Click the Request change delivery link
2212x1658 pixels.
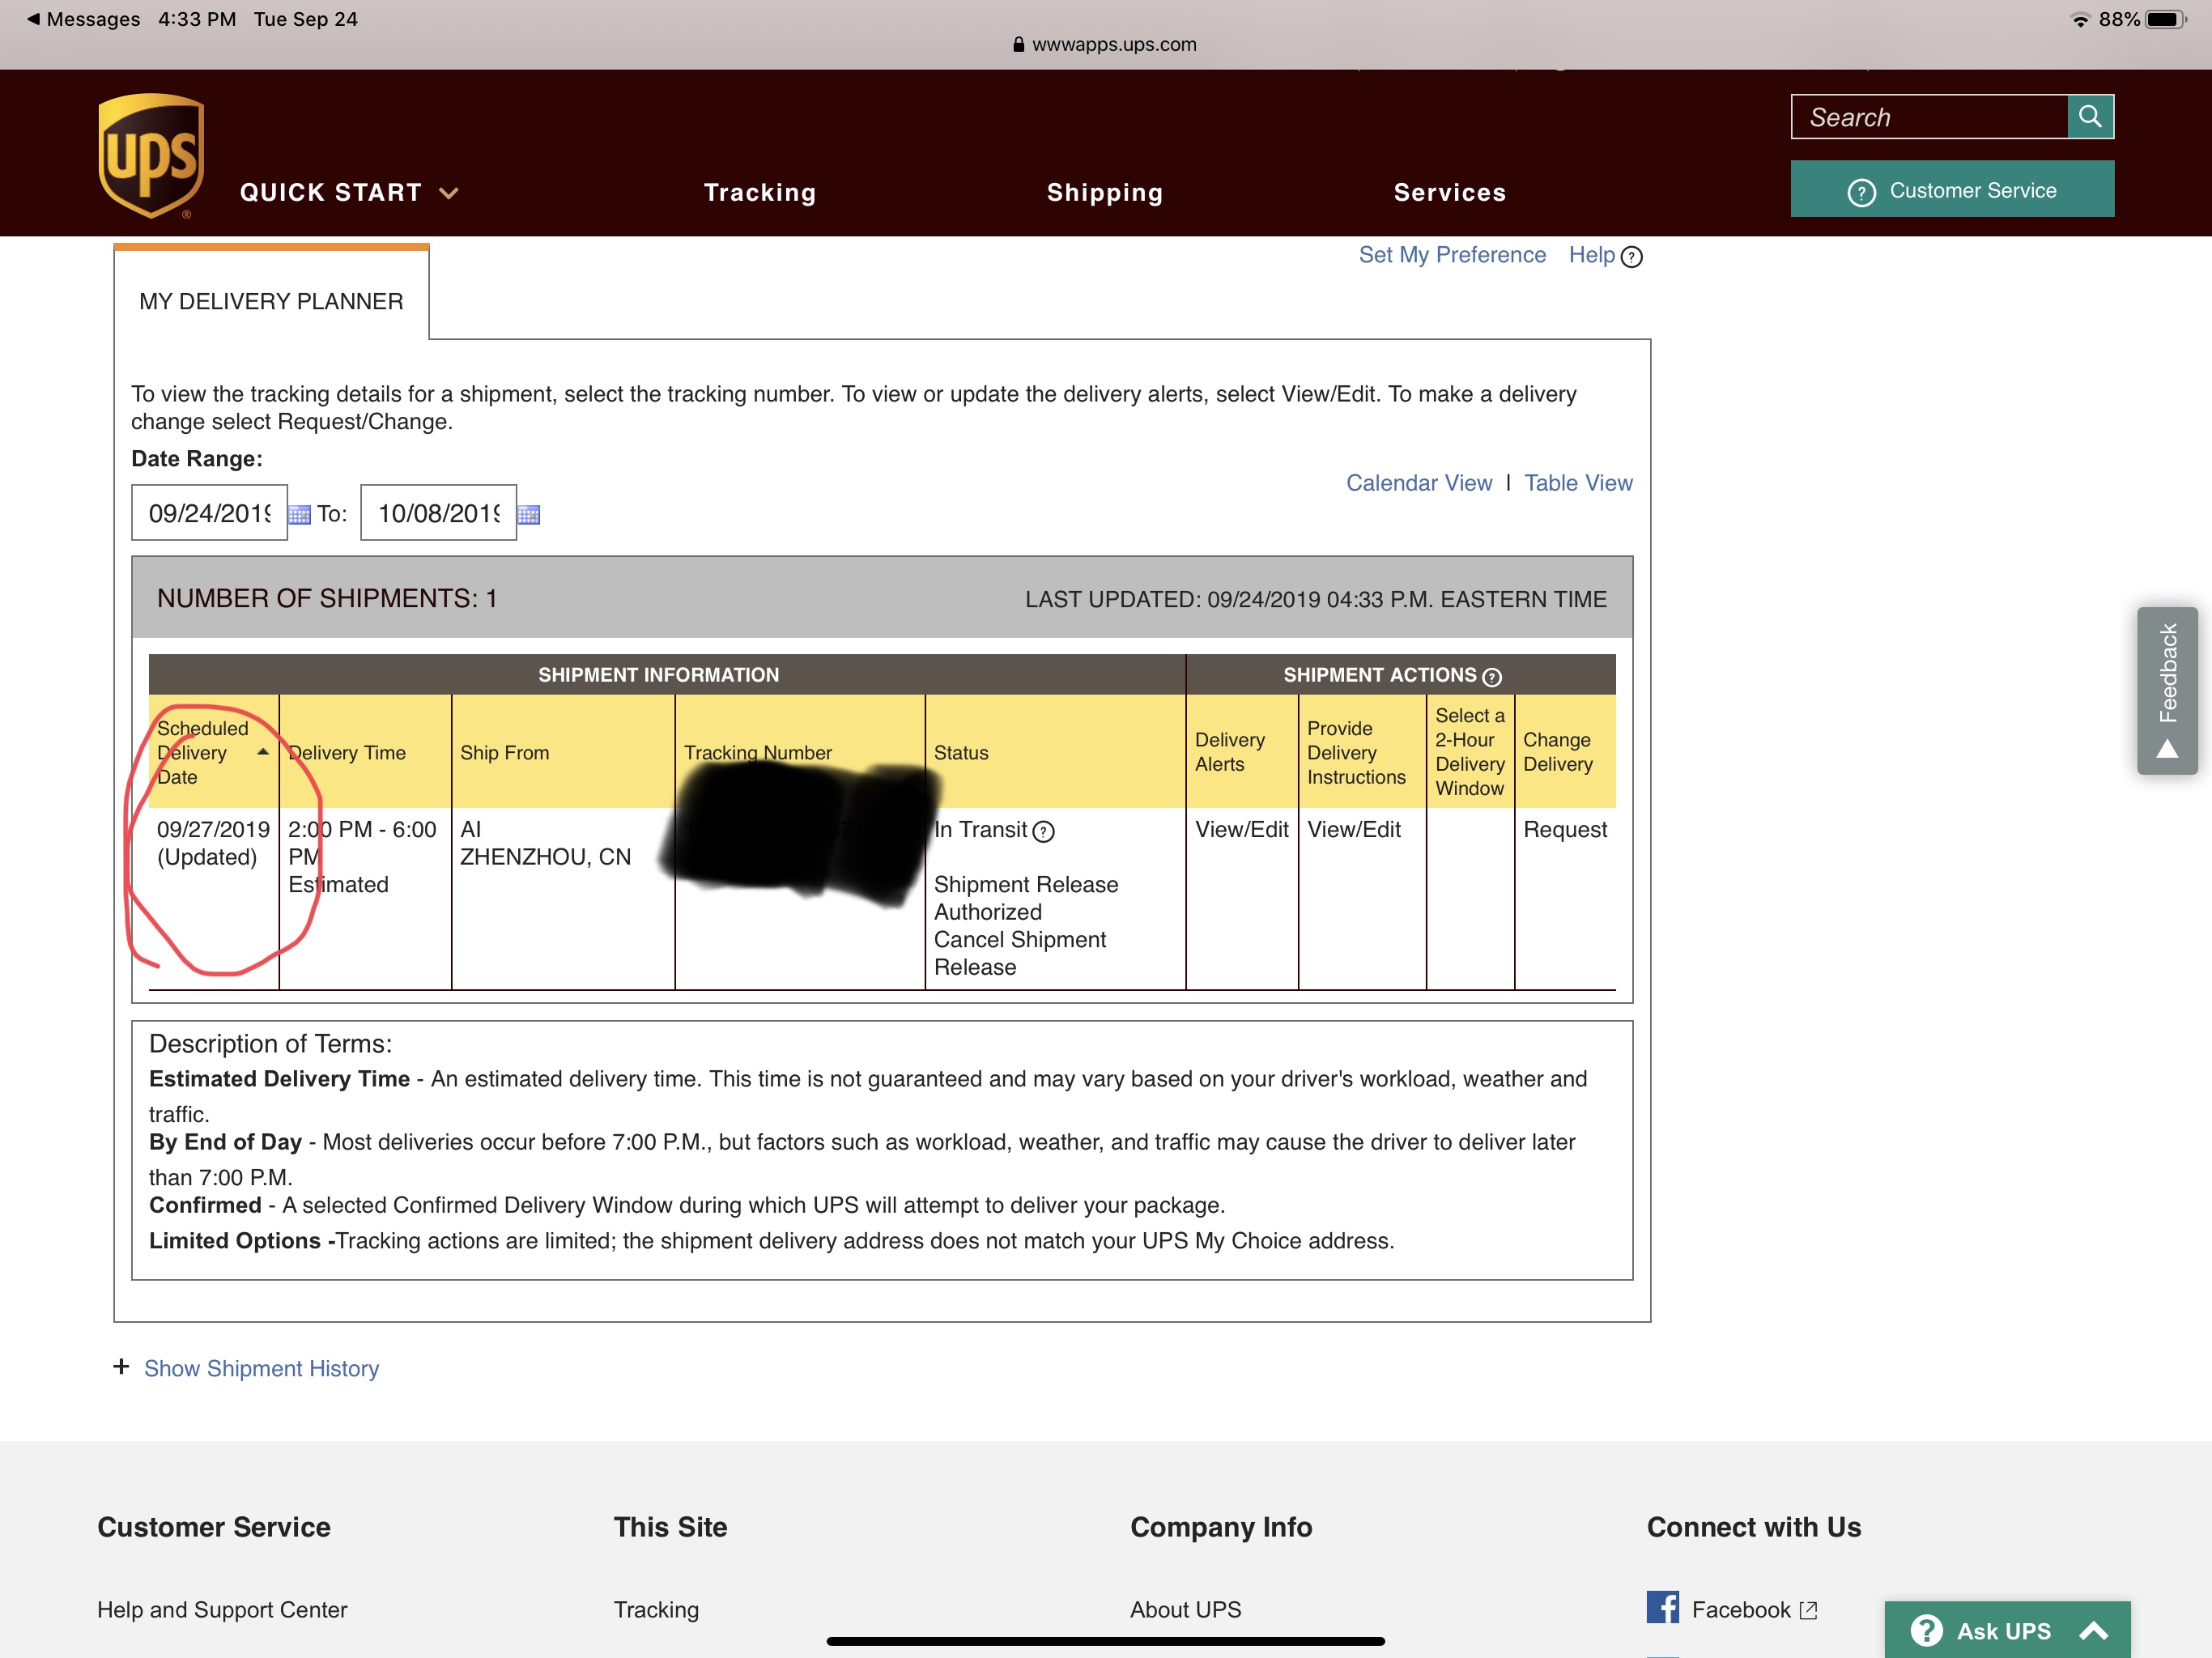coord(1564,830)
